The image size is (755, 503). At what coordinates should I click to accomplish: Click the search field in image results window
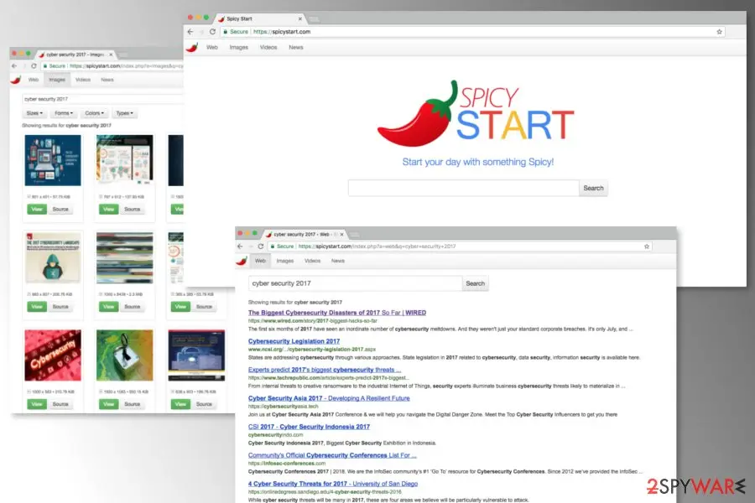click(x=102, y=99)
